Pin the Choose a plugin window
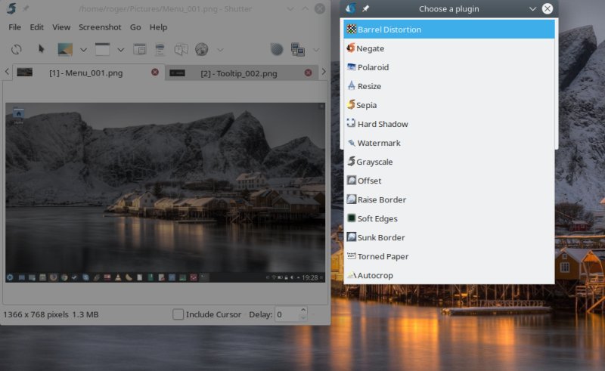 (366, 9)
